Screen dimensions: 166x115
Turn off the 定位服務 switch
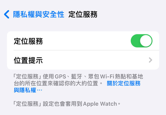coord(142,41)
